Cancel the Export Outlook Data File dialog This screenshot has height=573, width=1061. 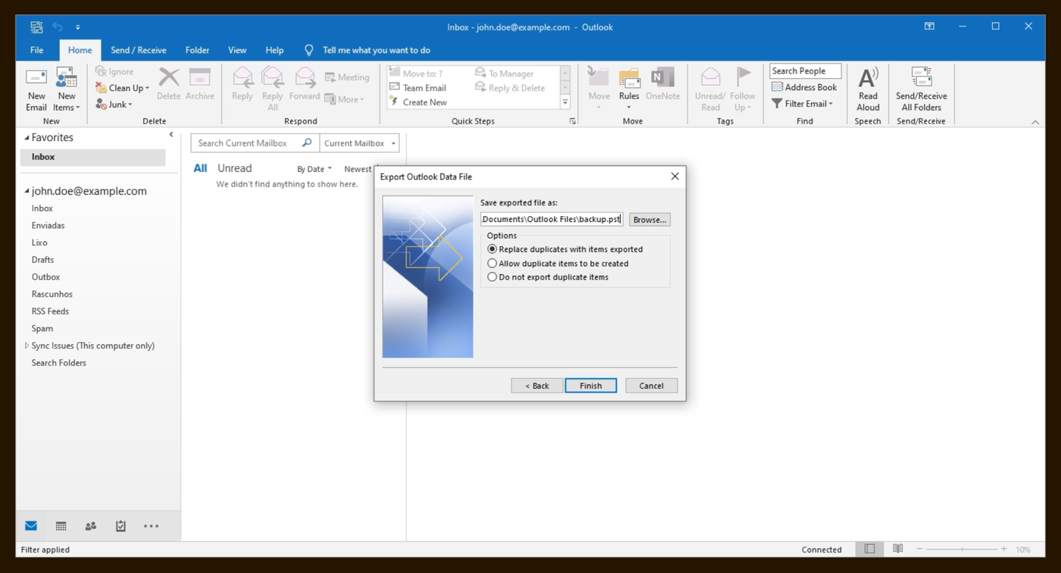coord(651,386)
